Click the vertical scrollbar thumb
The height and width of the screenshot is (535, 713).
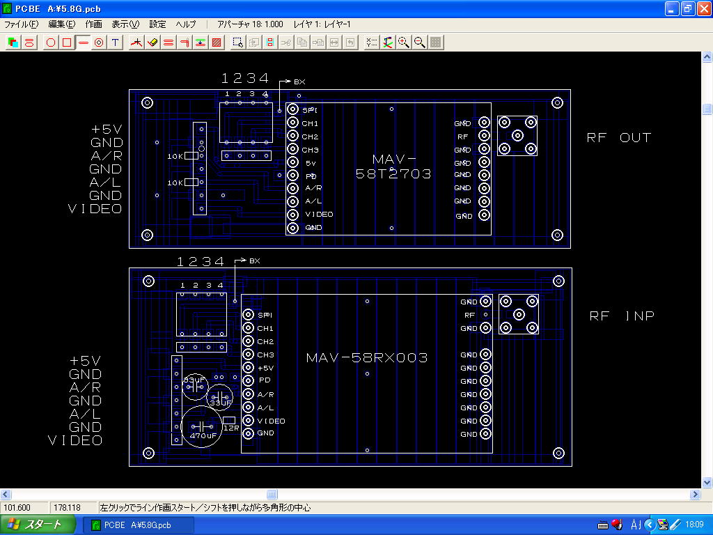[x=707, y=109]
